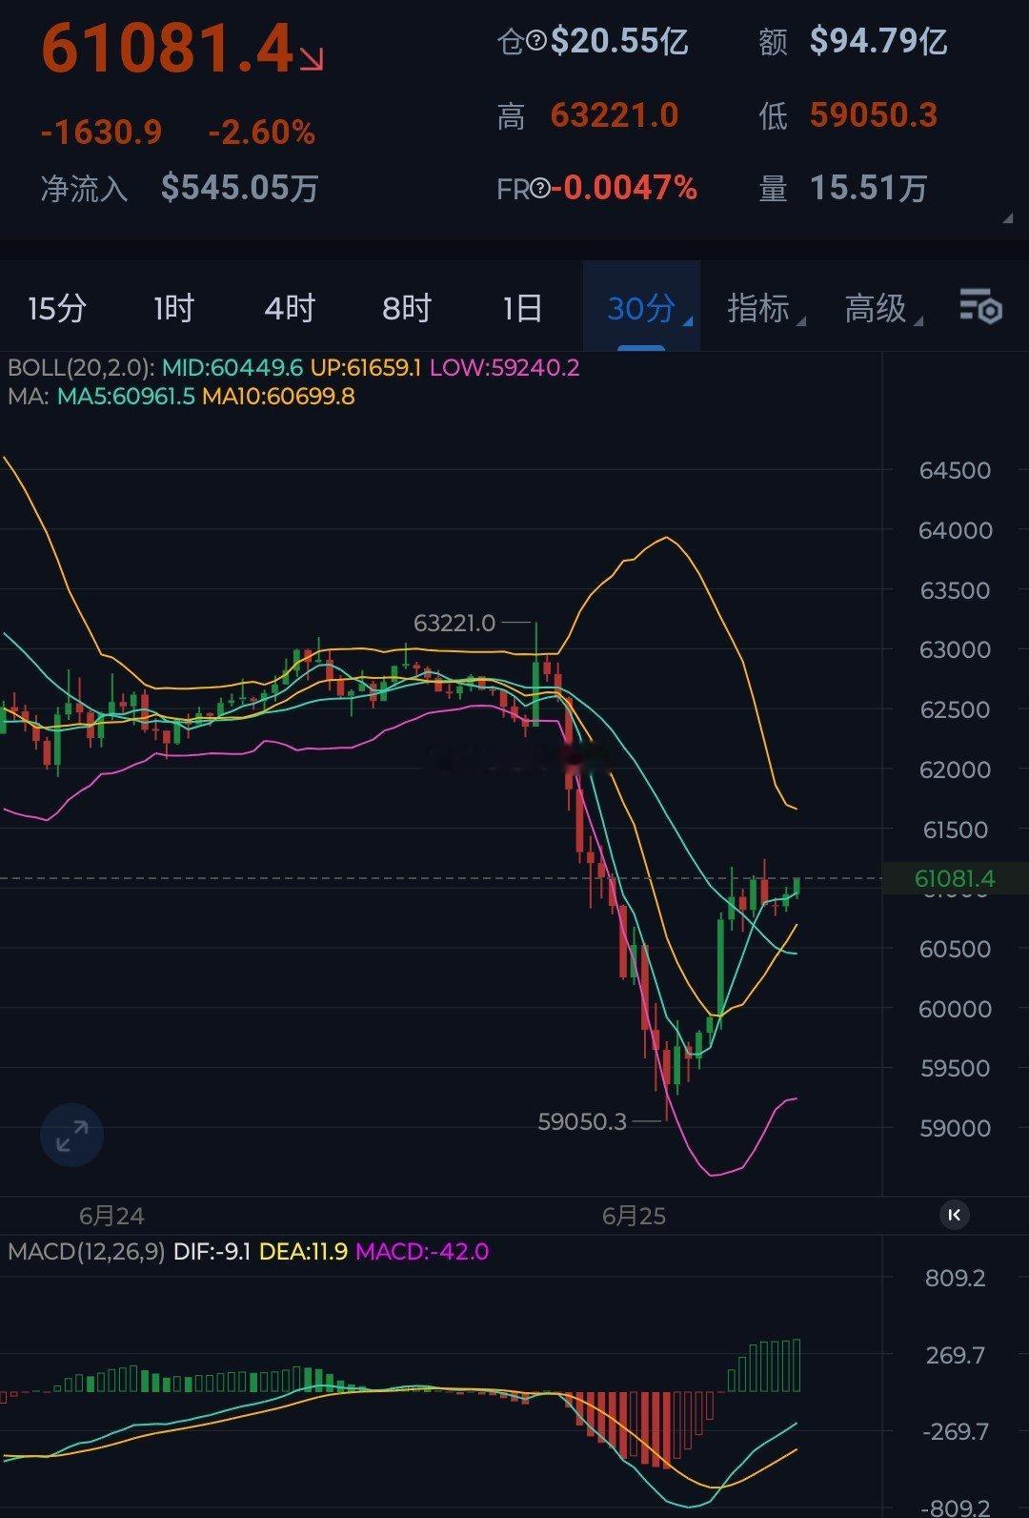Screen dimensions: 1029x1518
Task: Tap the 269.7 MACD axis label
Action: tap(957, 1355)
